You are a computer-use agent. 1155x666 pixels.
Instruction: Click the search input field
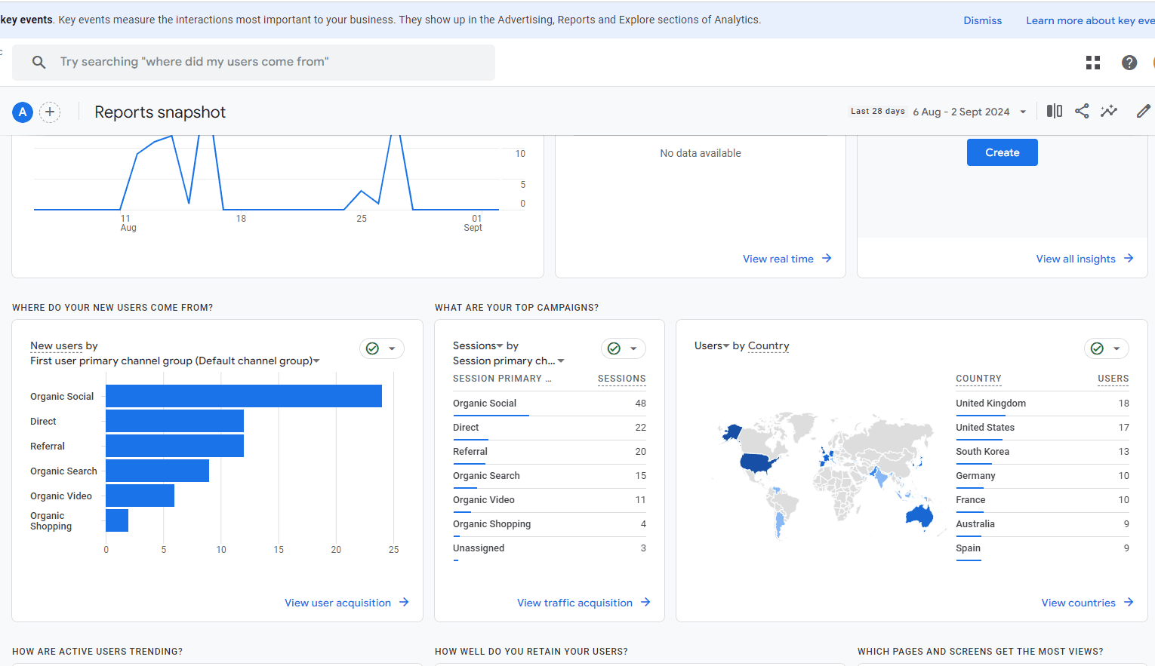[x=254, y=62]
